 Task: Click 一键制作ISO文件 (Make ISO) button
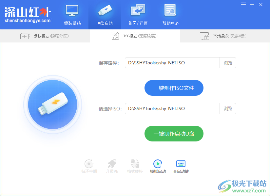point(174,88)
